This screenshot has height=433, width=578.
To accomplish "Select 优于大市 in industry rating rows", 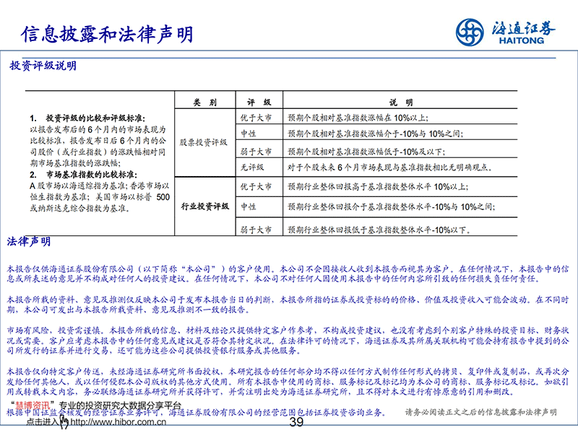I will click(256, 187).
